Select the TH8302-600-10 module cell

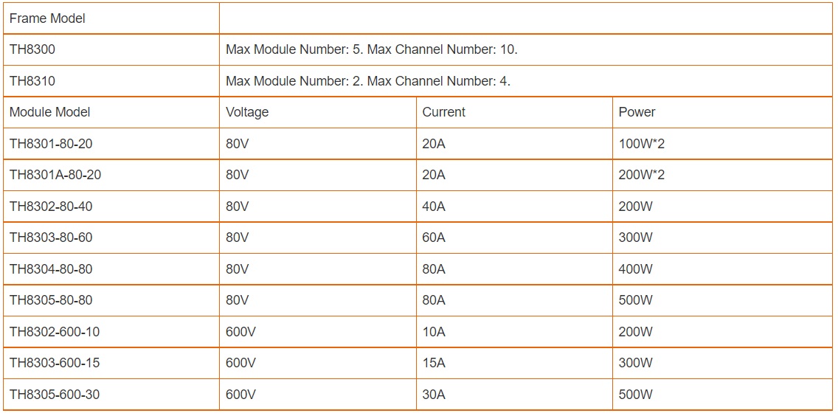pyautogui.click(x=111, y=331)
